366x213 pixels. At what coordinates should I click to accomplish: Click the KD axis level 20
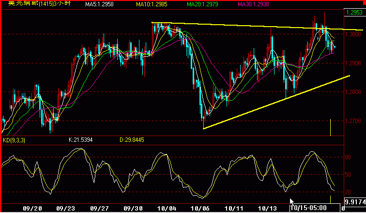click(x=348, y=192)
